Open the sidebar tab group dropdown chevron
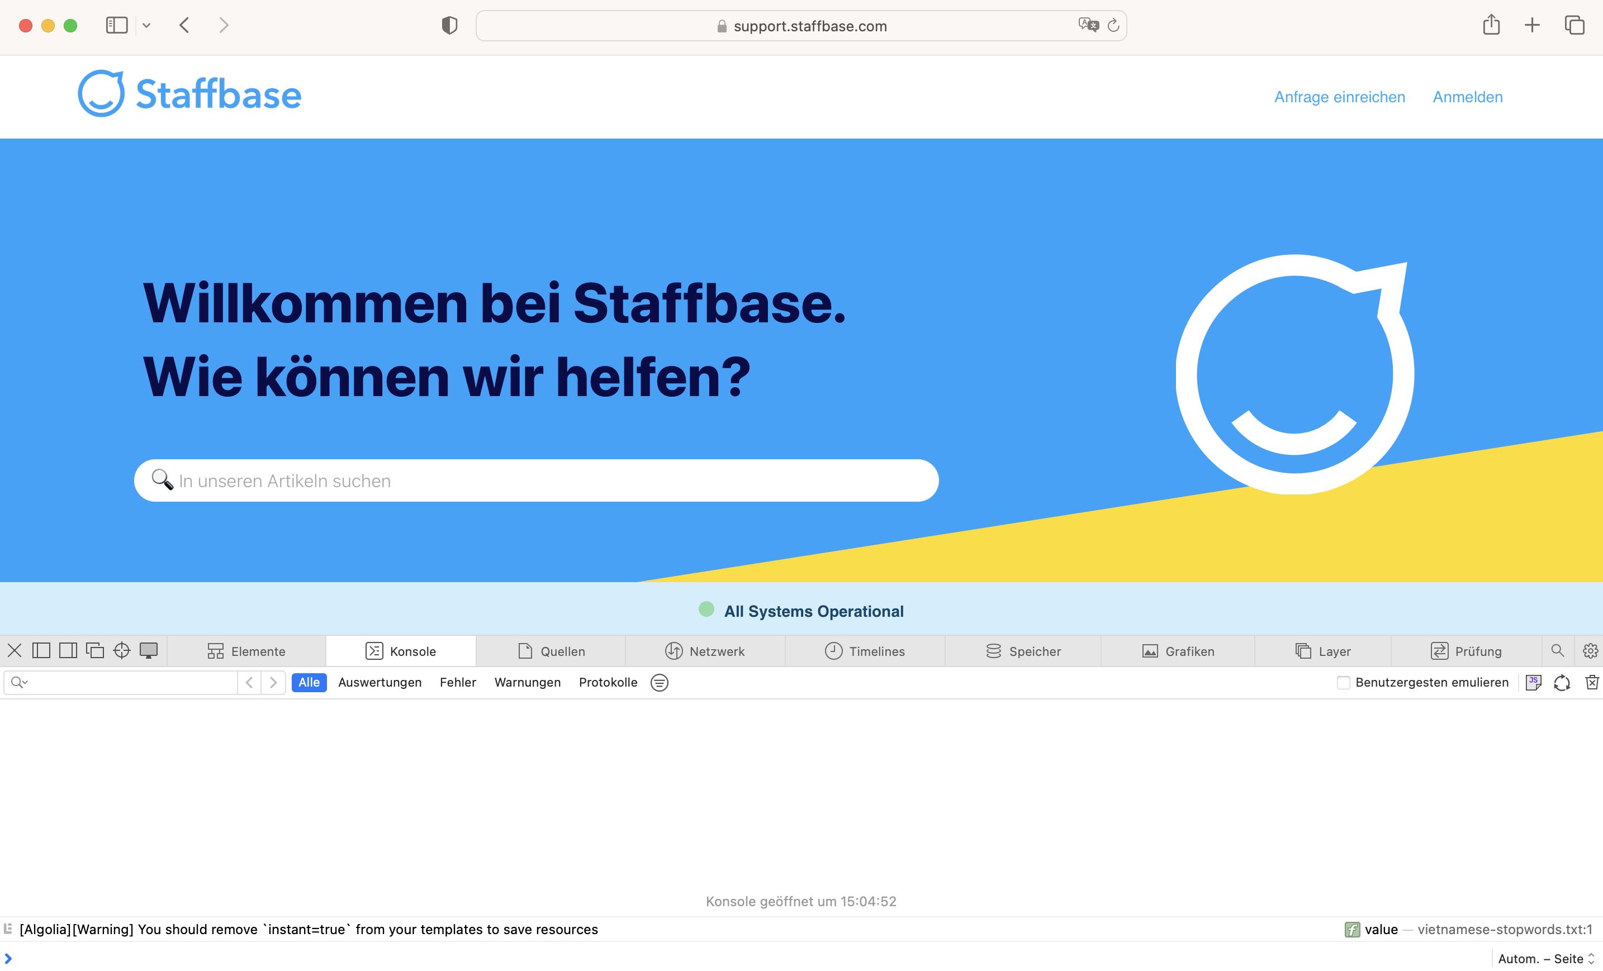Viewport: 1603px width, 971px height. pos(146,25)
